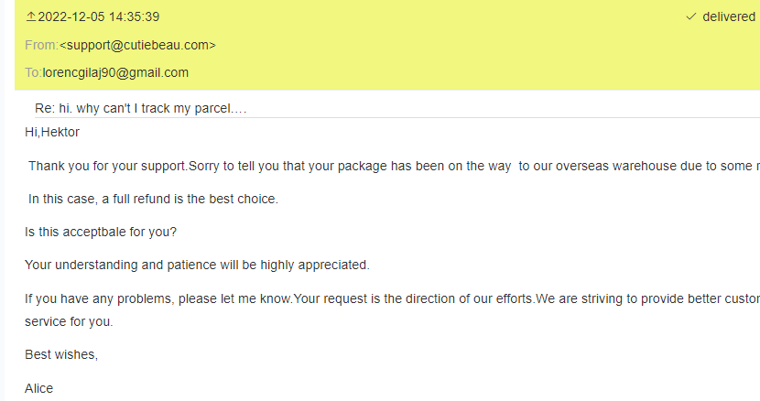760x401 pixels.
Task: Click the "Your understanding and patience" line
Action: [197, 265]
